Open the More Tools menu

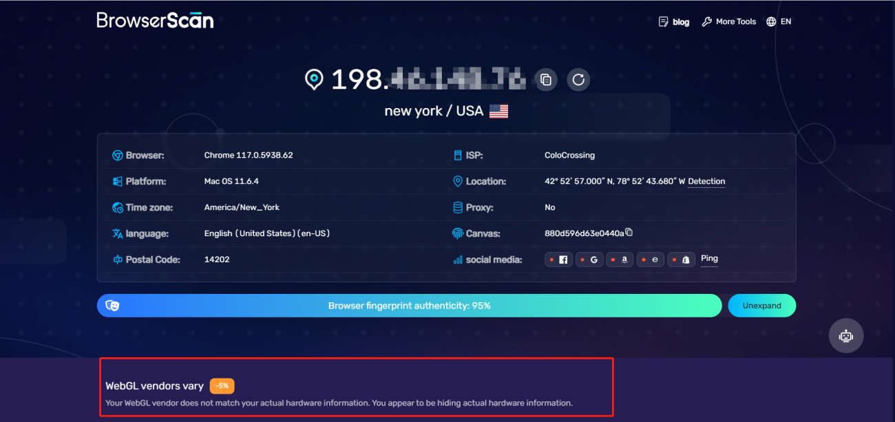728,22
